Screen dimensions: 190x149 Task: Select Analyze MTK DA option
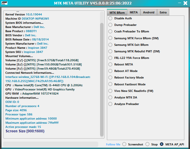coord(123,98)
